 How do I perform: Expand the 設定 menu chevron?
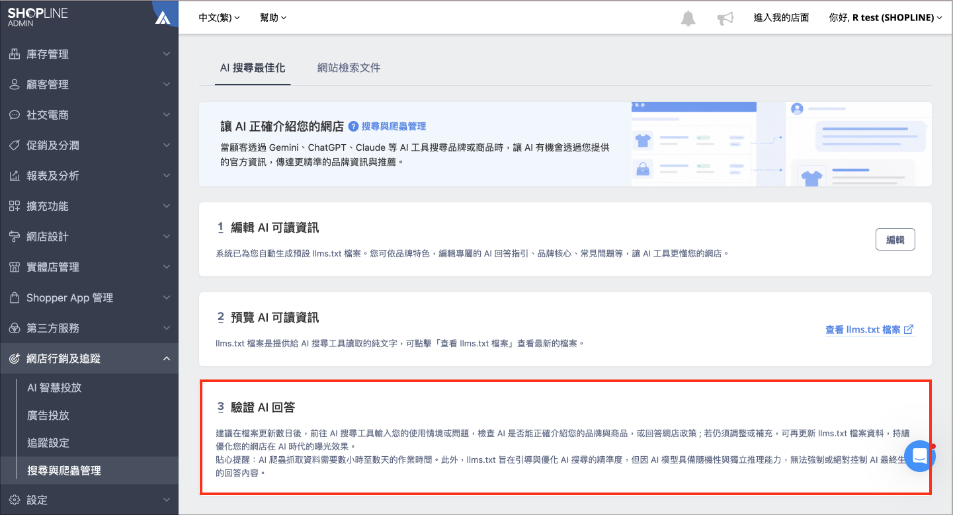pos(167,500)
